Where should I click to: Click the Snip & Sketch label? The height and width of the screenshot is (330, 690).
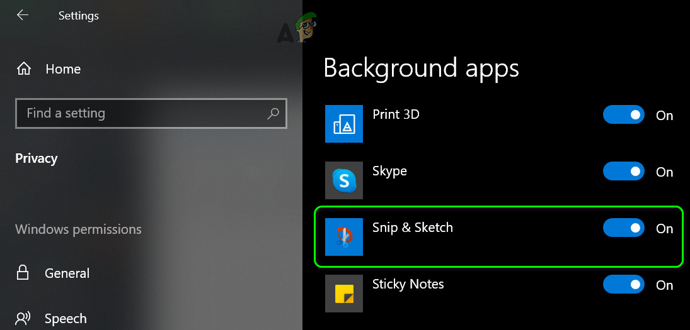[412, 228]
